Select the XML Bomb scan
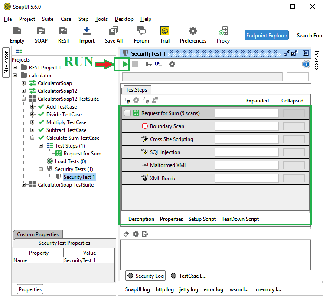The height and width of the screenshot is (296, 323). [215, 178]
